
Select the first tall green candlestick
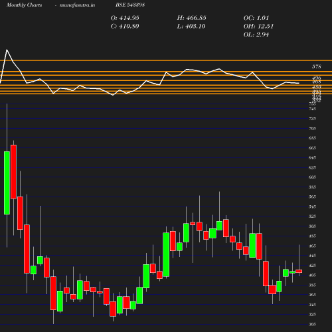pyautogui.click(x=7, y=183)
